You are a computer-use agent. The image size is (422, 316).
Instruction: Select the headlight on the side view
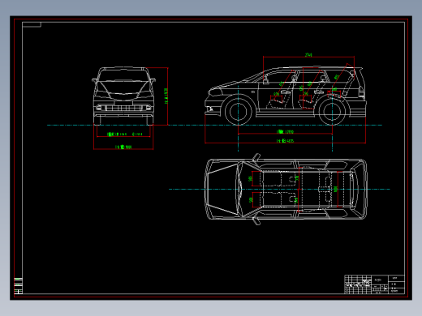click(x=216, y=92)
